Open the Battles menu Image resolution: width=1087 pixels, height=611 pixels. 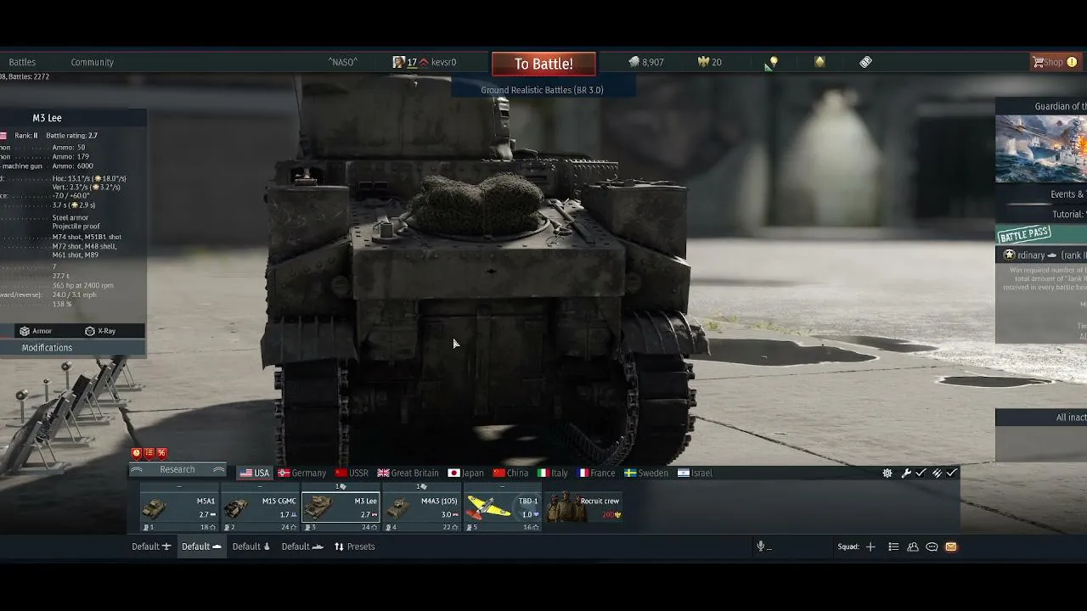tap(22, 62)
